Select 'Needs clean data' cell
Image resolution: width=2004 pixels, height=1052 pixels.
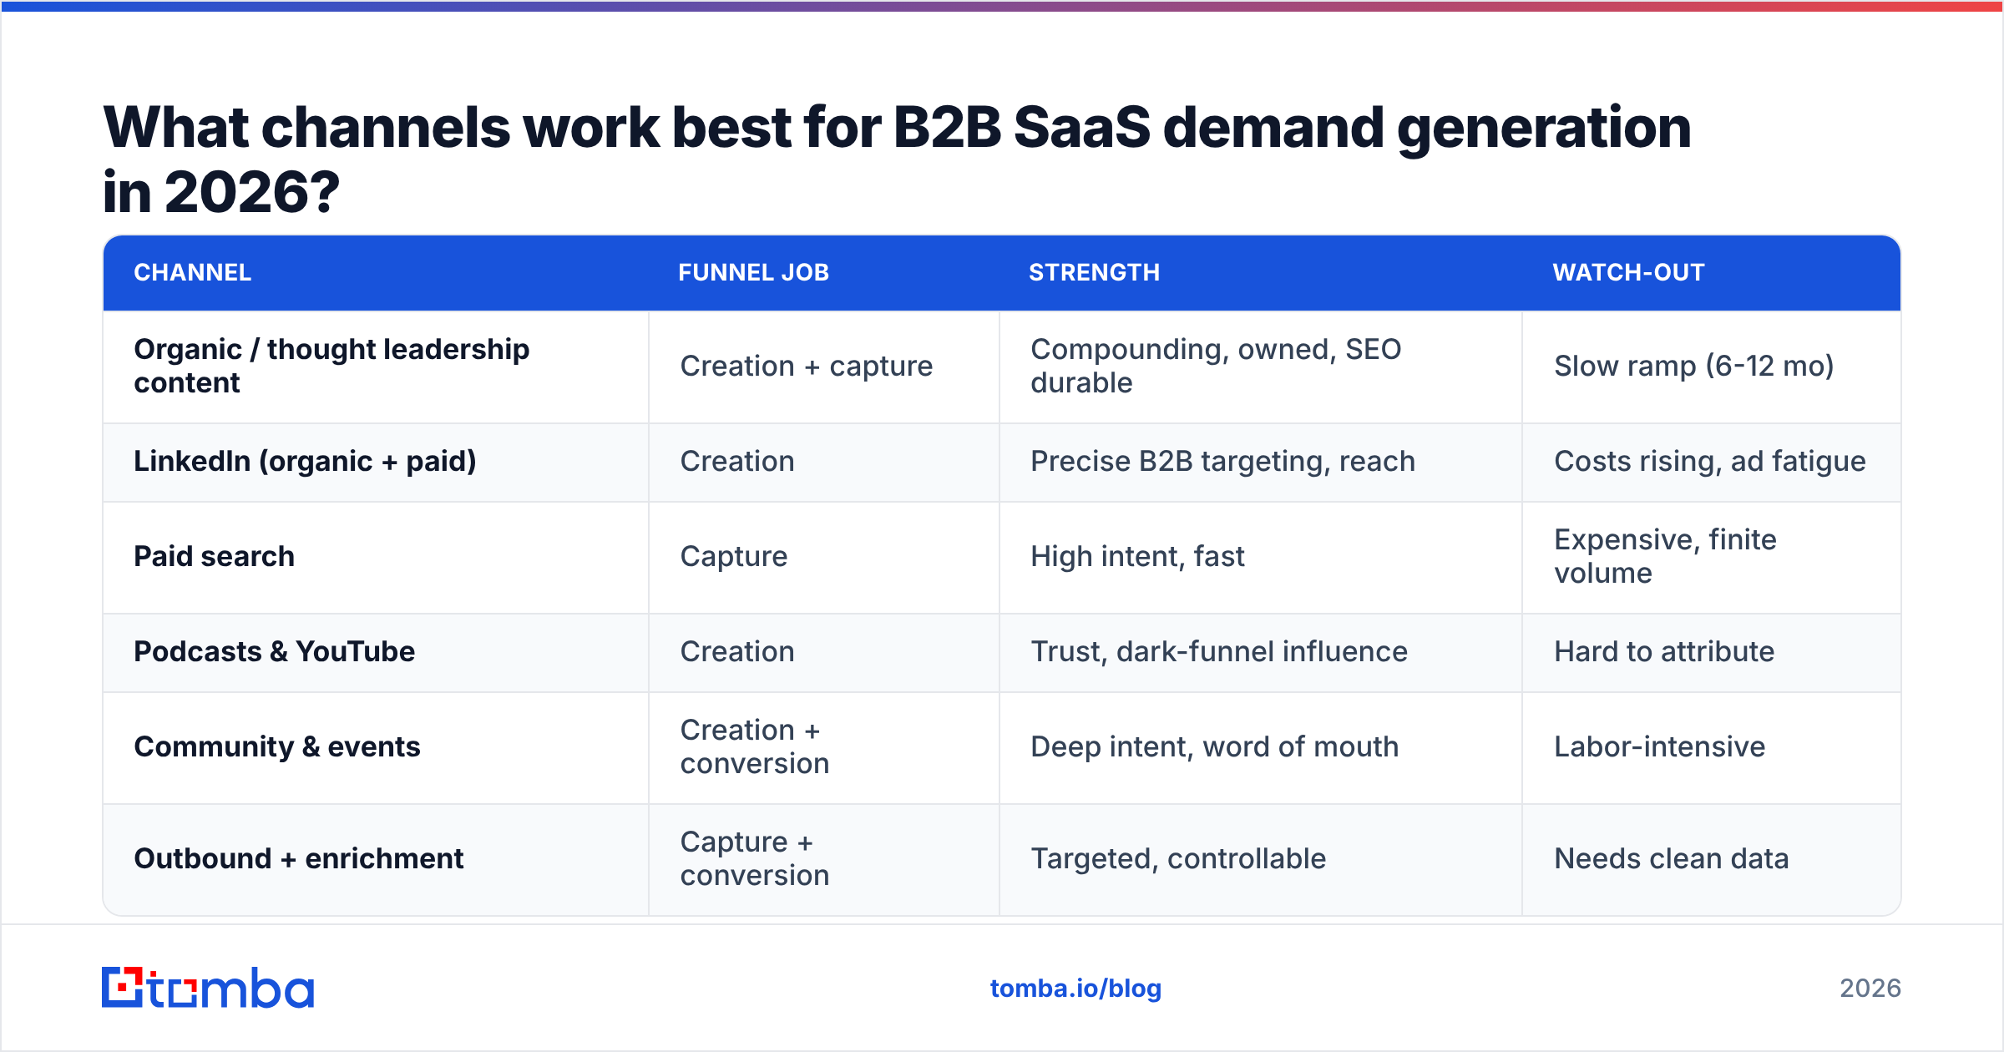pyautogui.click(x=1712, y=859)
